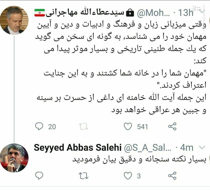Share the first tweet
Screen dimensions: 210x190
pos(172,127)
